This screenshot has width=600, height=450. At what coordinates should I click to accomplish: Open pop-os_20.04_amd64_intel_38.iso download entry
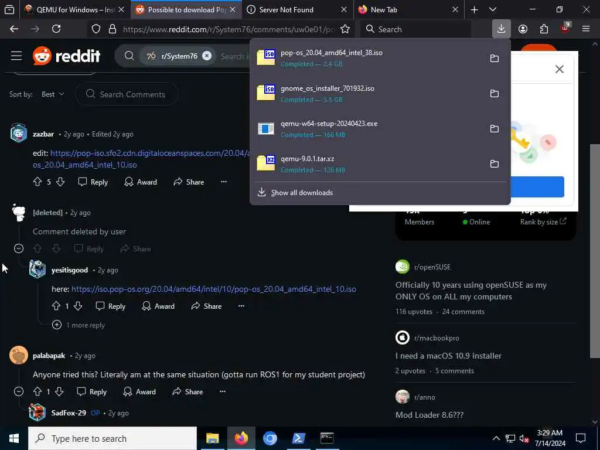click(368, 58)
